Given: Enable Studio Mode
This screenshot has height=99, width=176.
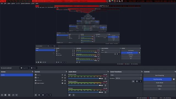Looking at the screenshot, I should coord(159,83).
